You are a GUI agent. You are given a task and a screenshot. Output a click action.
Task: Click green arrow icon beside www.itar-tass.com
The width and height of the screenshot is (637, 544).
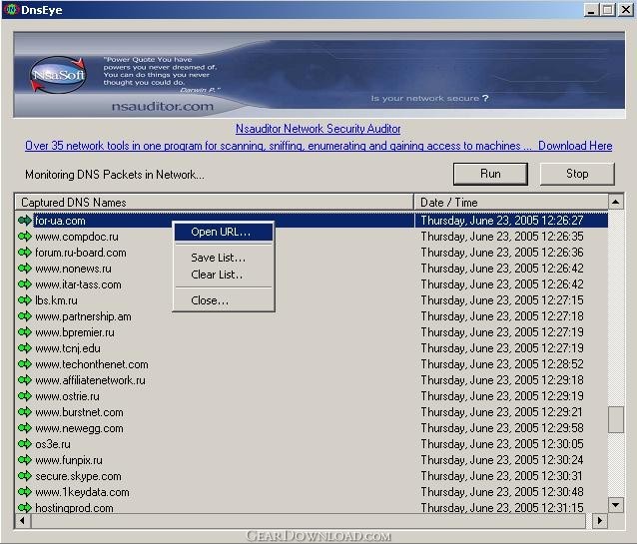pos(25,284)
